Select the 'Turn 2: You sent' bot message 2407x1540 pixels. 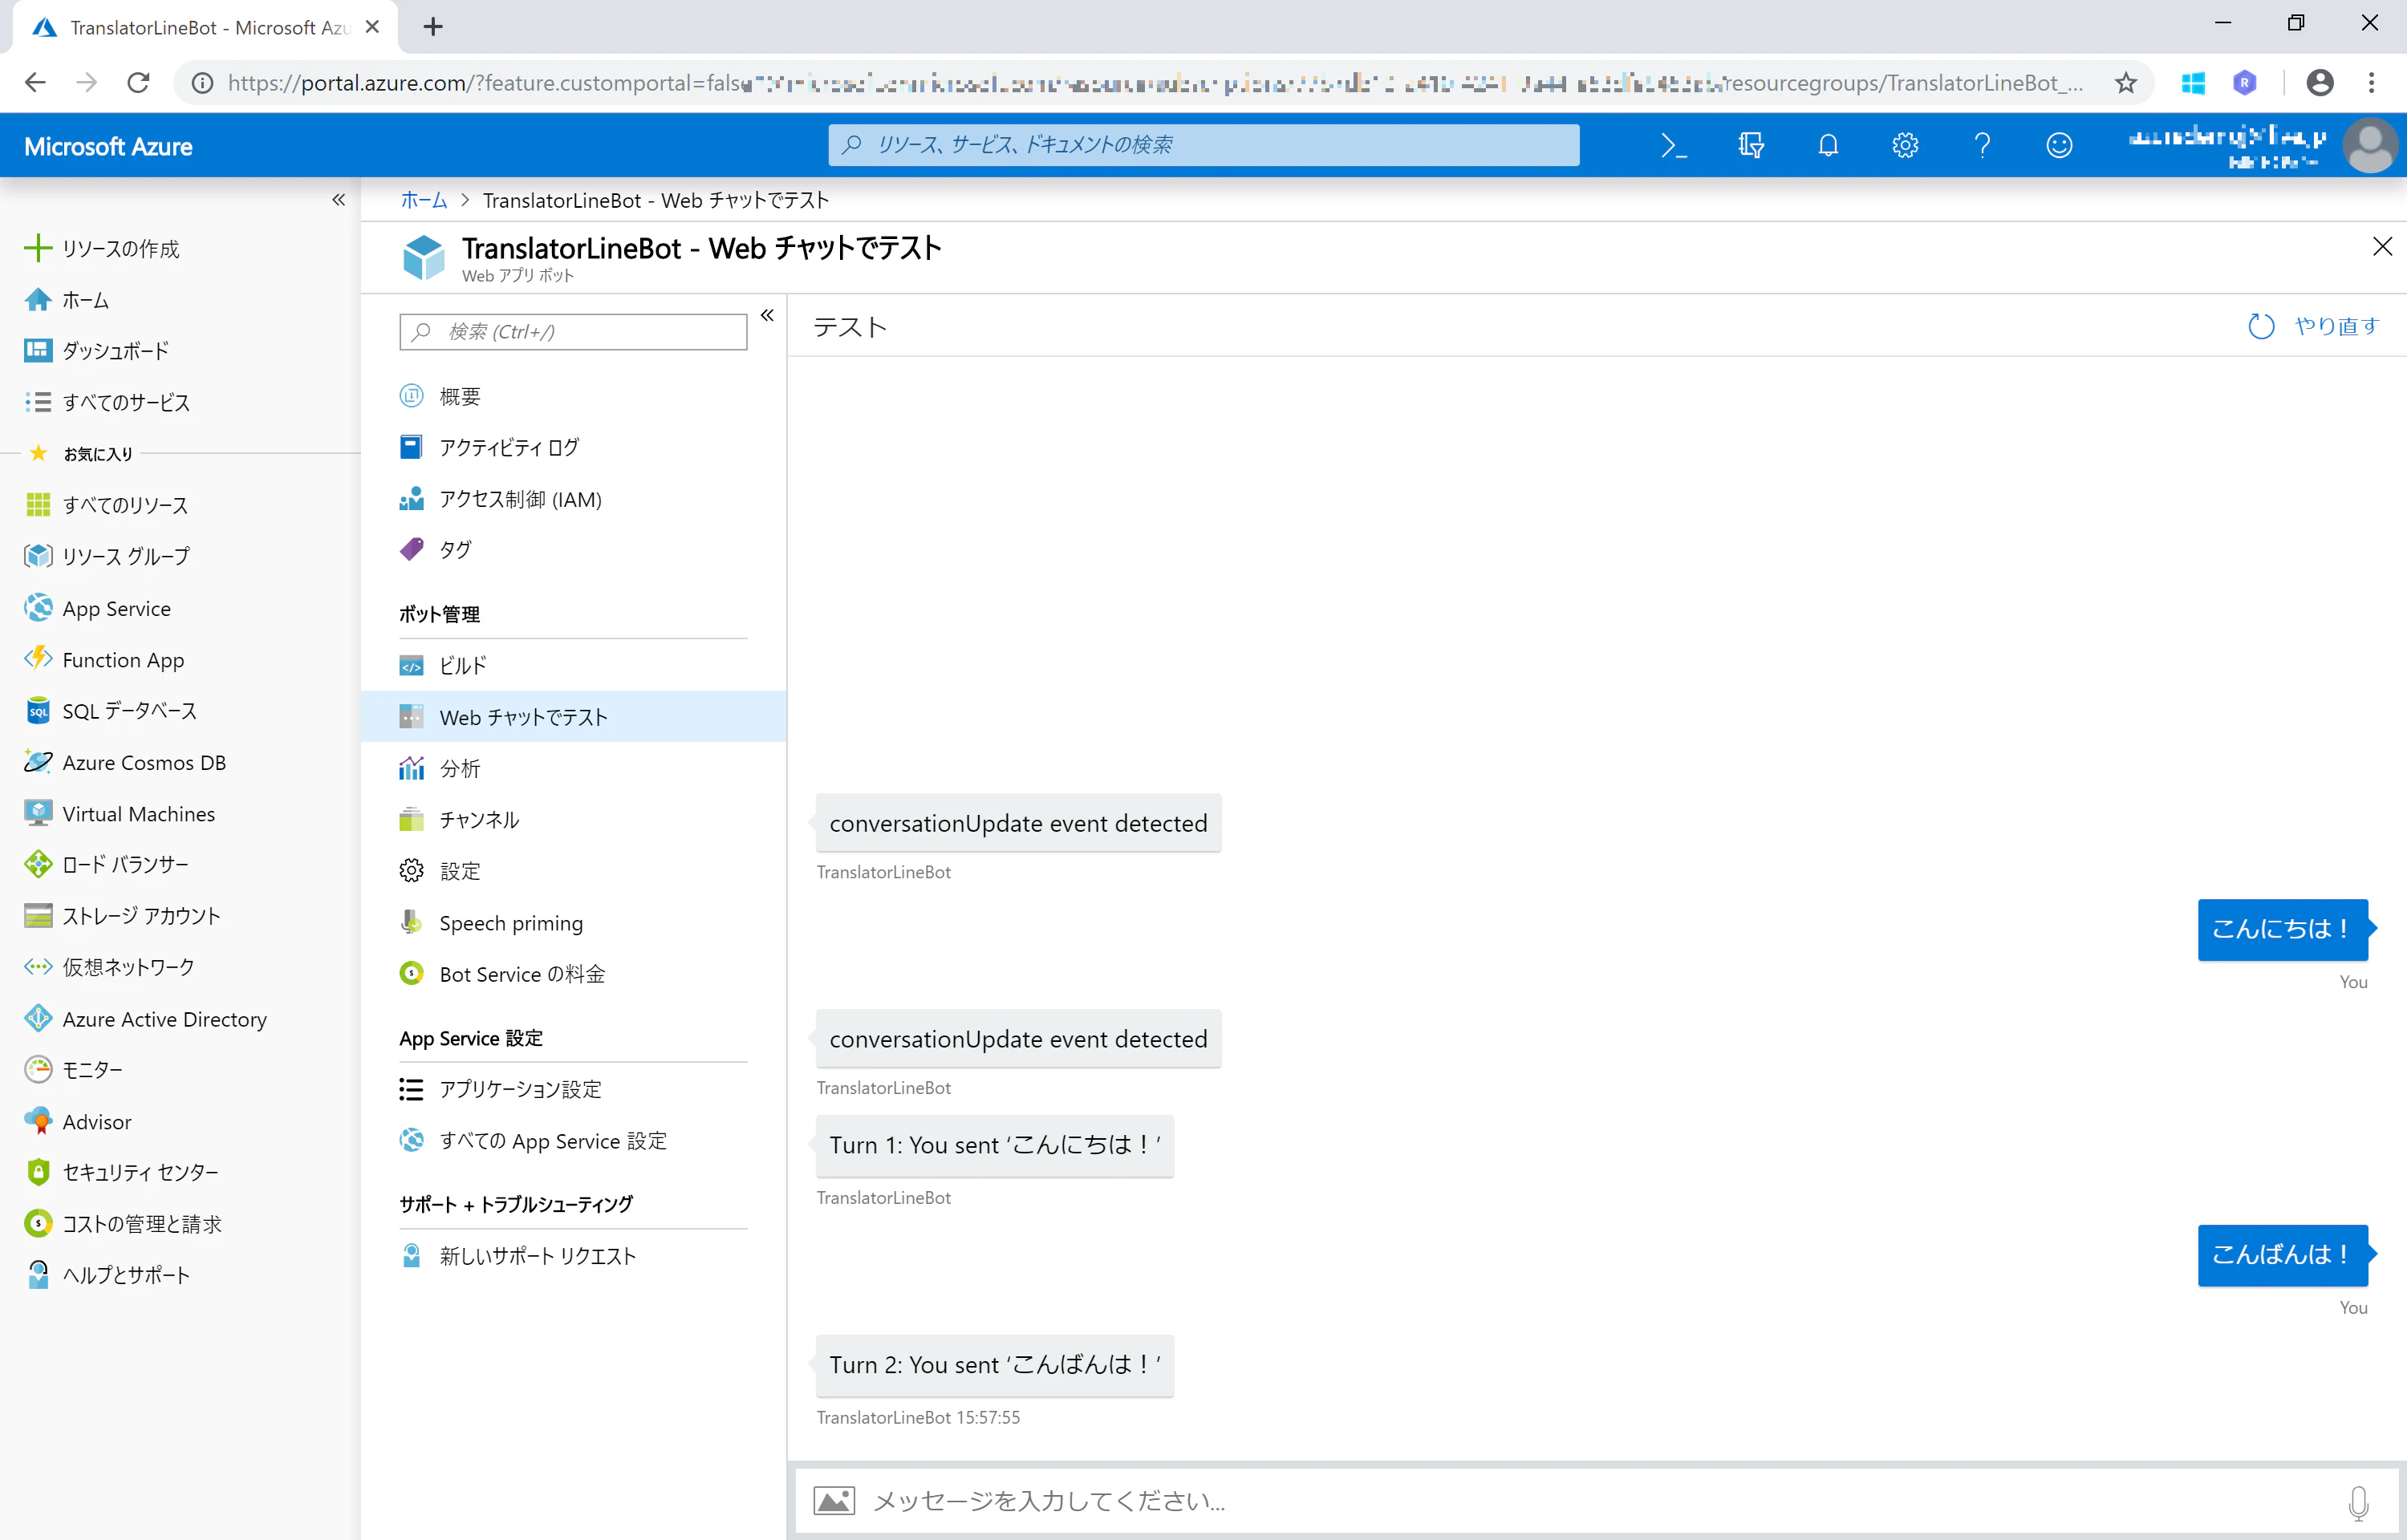click(995, 1365)
